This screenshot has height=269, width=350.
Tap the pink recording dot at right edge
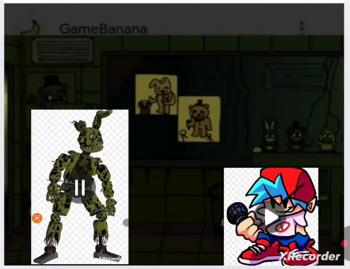tap(345, 244)
